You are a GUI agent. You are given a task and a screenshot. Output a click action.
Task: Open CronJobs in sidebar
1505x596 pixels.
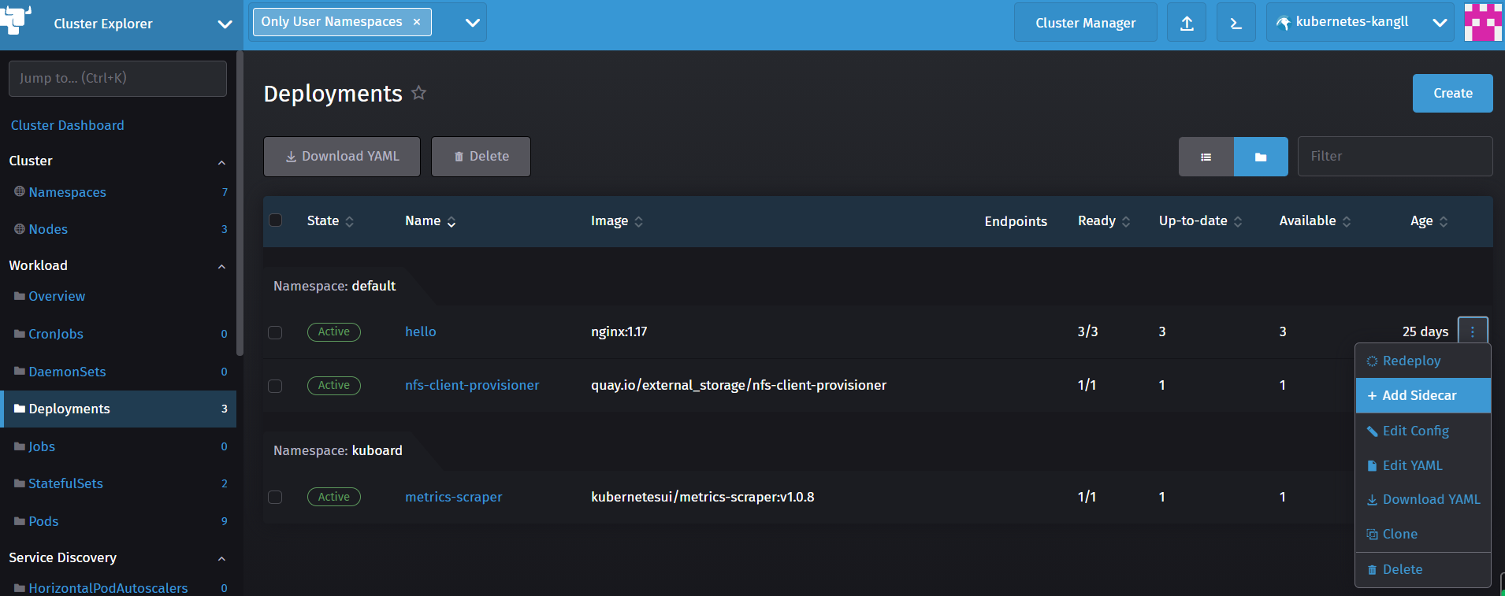tap(56, 334)
